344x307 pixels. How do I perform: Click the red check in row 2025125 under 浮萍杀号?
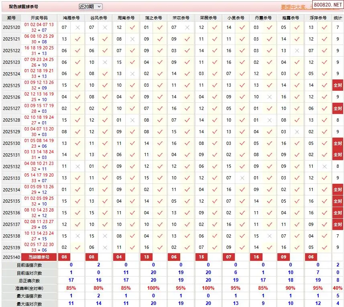(324, 85)
